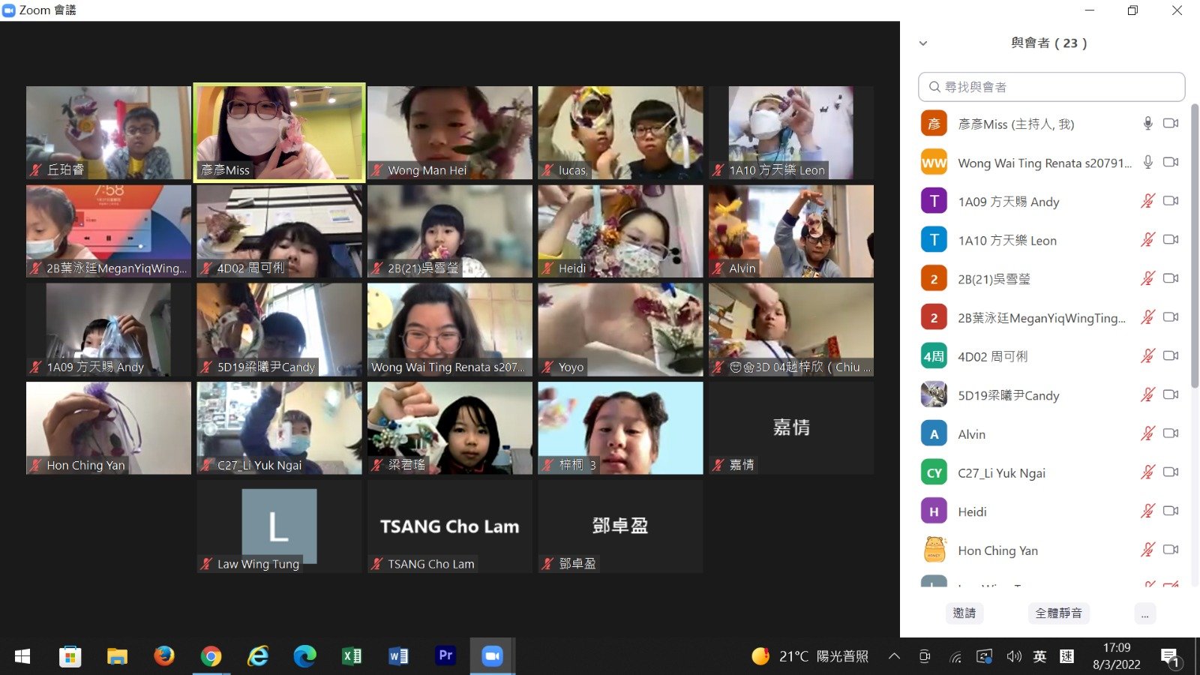Unmute 1A09 方天賜 Andy in participant list
1200x675 pixels.
(1147, 201)
